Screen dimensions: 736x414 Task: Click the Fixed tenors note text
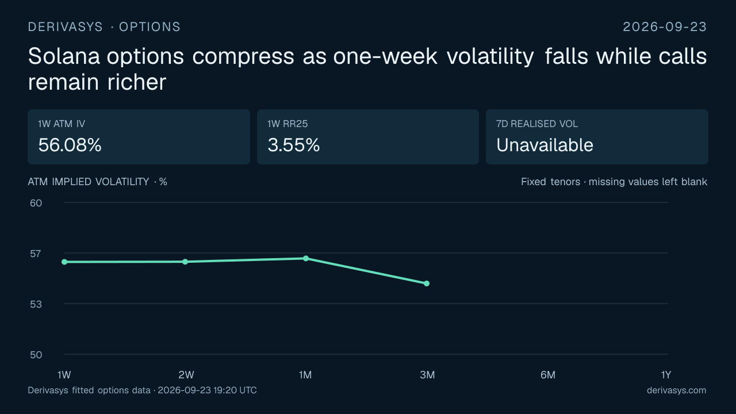coord(614,182)
